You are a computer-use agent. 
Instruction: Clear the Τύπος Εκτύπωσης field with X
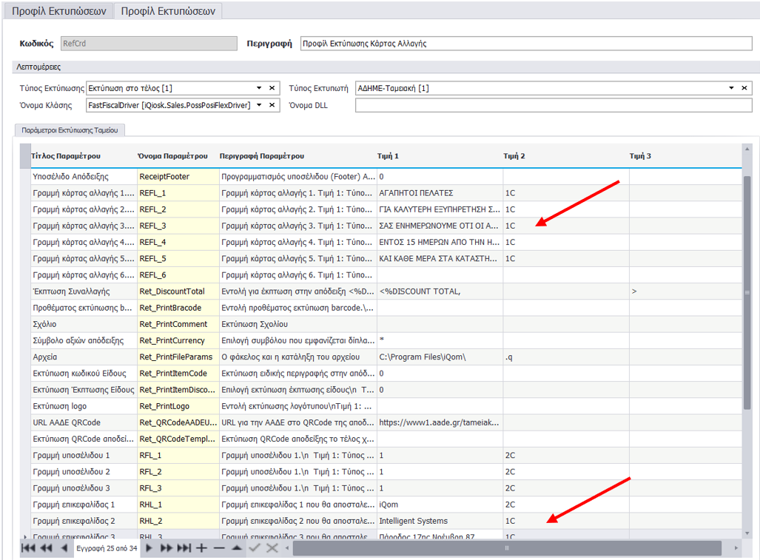coord(272,88)
